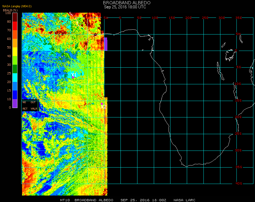The height and width of the screenshot is (202, 255).
Task: Click the '5S' latitude label
Action: coord(239,67)
